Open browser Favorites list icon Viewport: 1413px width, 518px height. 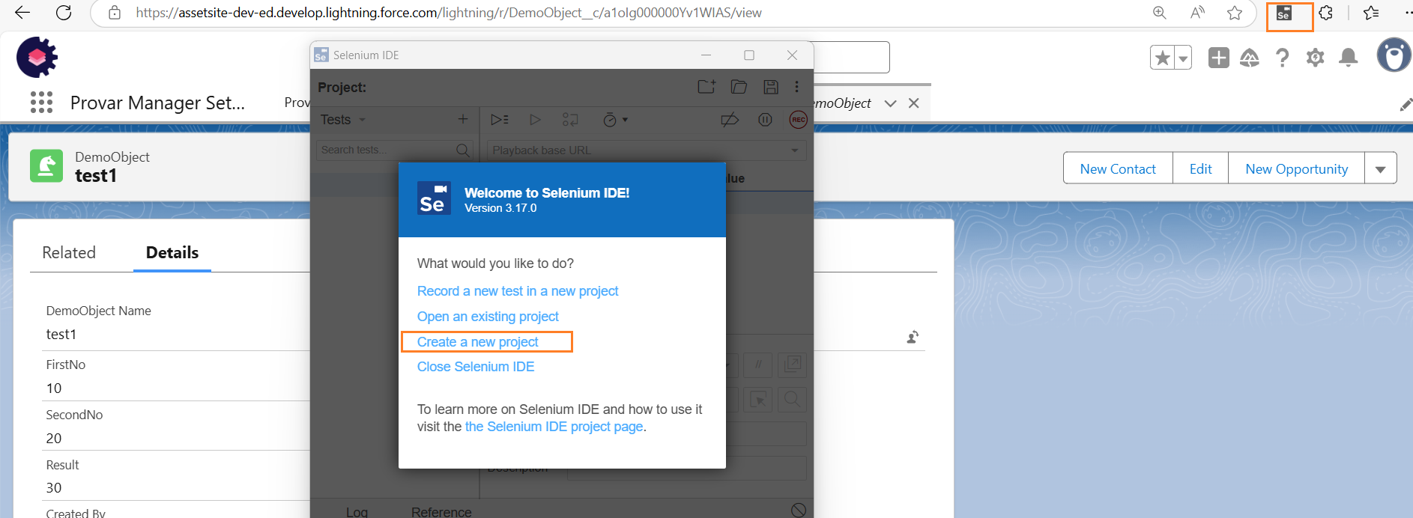pos(1371,13)
